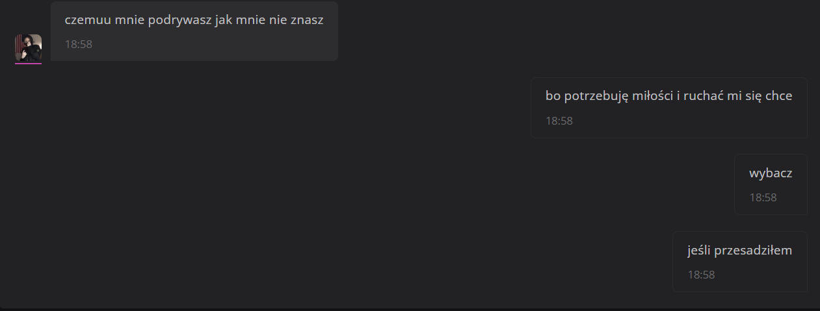
Task: Click the timestamp under "jeśli przesadziłem"
Action: click(701, 275)
